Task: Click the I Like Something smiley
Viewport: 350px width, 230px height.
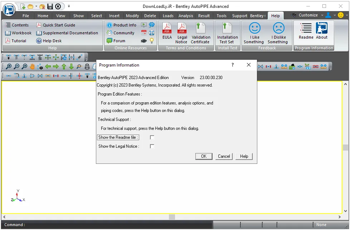Action: coord(254,33)
